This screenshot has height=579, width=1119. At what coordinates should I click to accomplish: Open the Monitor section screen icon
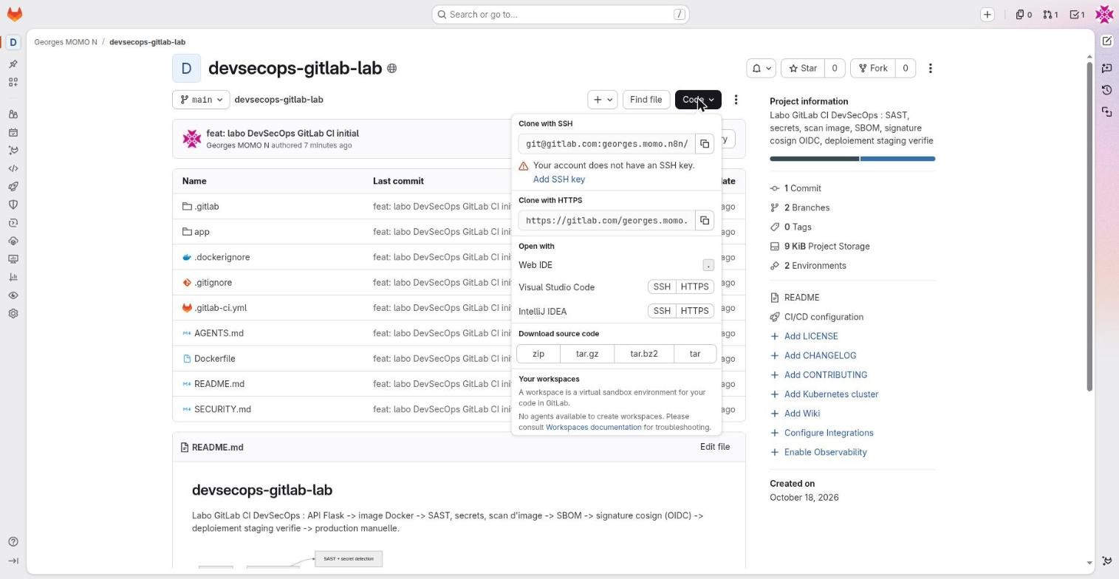pos(13,259)
